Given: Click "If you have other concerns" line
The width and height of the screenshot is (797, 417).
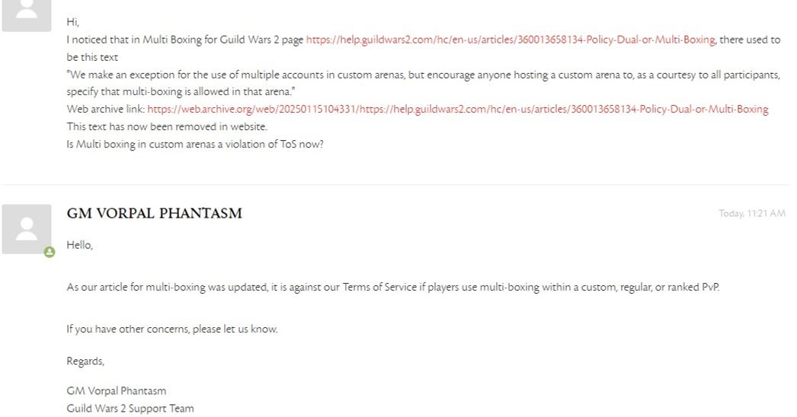Looking at the screenshot, I should coord(171,329).
